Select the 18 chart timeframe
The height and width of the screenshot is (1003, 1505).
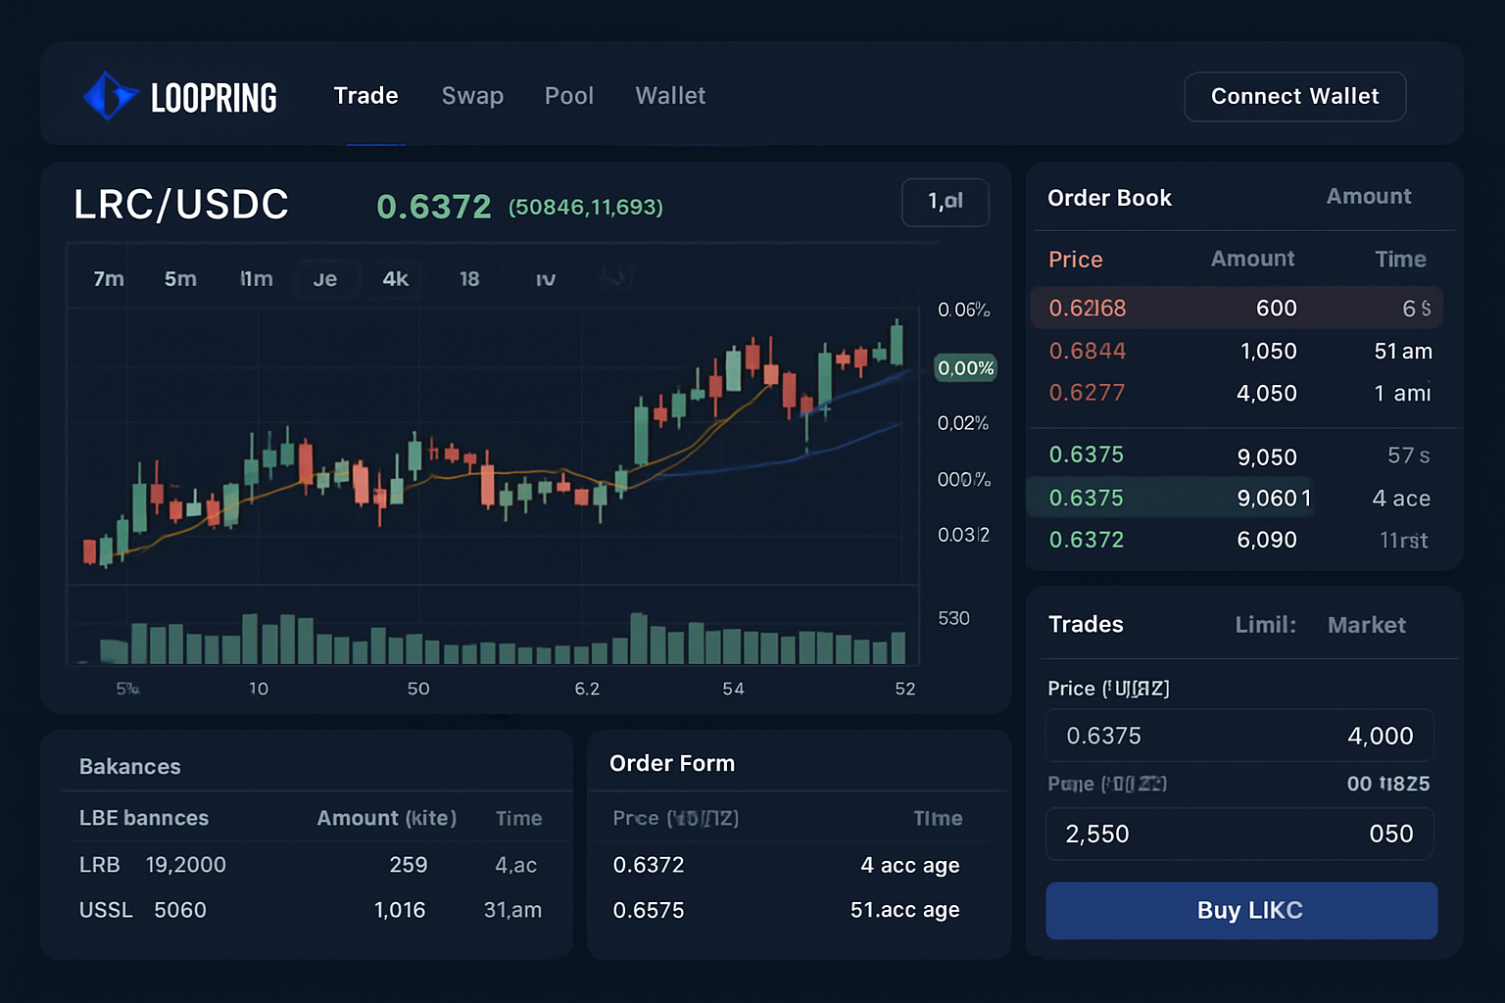pos(469,278)
